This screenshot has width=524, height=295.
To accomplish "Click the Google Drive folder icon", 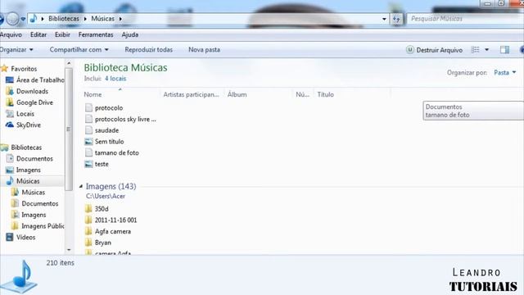I will pos(10,102).
